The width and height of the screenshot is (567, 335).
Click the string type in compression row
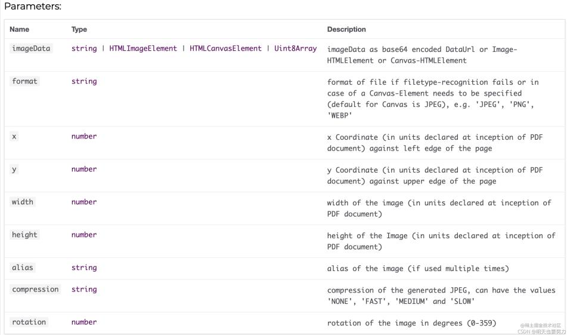click(x=84, y=289)
